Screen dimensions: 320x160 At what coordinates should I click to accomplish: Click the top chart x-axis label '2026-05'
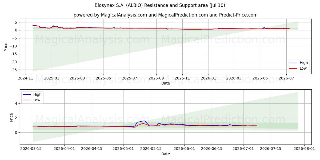click(x=260, y=78)
